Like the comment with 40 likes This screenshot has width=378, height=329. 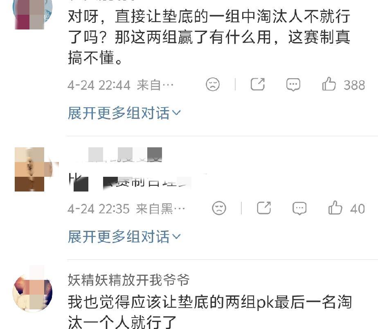[335, 208]
